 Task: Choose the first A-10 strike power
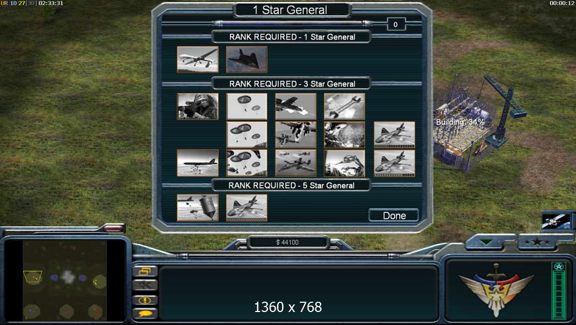point(296,106)
